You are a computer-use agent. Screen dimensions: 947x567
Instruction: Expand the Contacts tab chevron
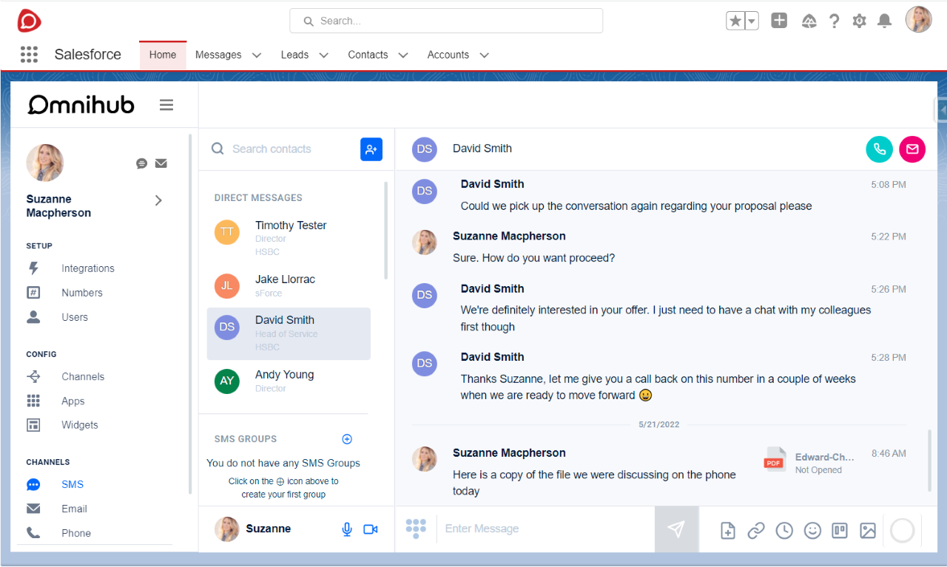[x=403, y=55]
